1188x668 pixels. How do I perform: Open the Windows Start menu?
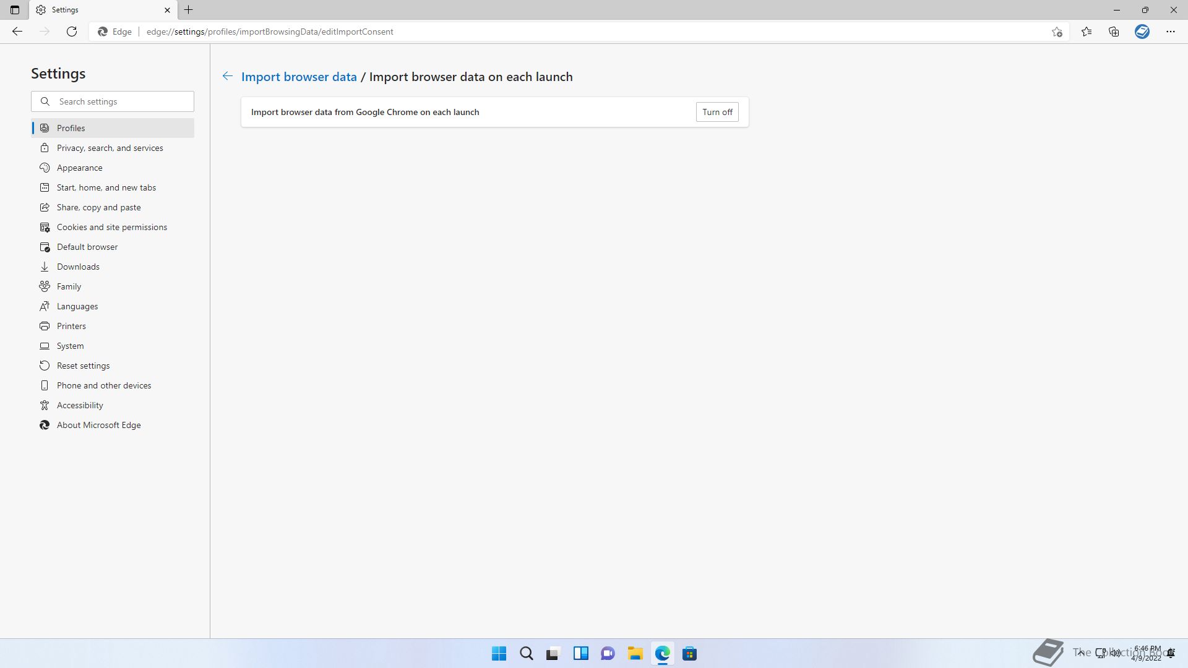coord(499,653)
